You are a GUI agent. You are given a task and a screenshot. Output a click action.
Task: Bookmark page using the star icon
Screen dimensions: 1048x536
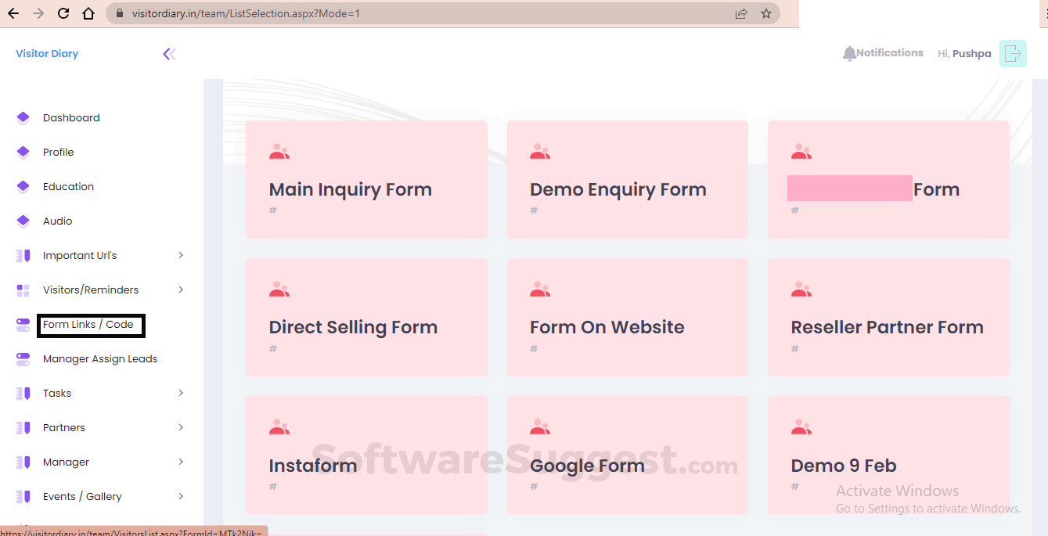(x=766, y=13)
